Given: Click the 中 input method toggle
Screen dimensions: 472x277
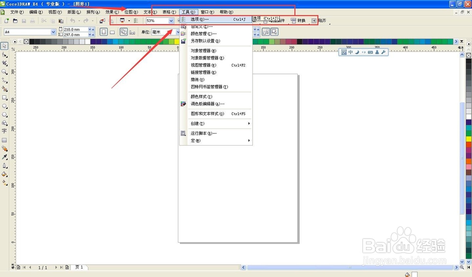Looking at the screenshot, I should (x=350, y=52).
